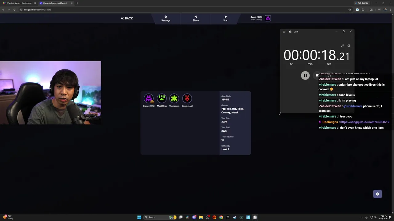The height and width of the screenshot is (221, 394).
Task: Open Chrome three-dot menu
Action: tap(391, 10)
